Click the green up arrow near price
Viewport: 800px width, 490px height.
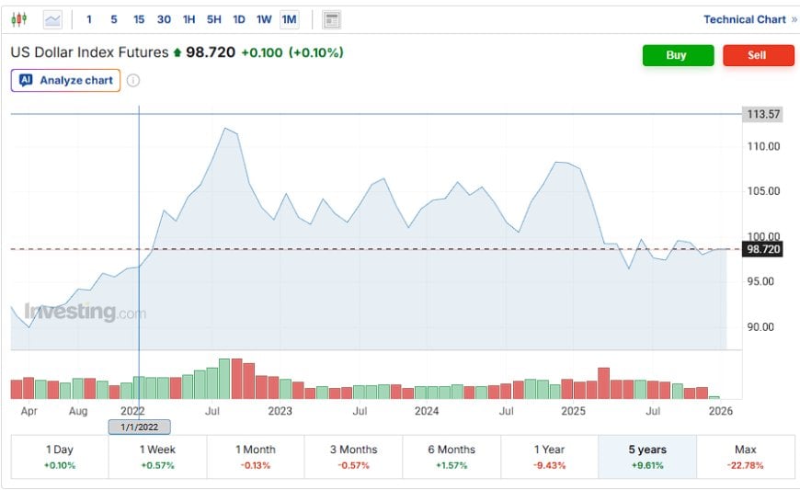point(177,52)
